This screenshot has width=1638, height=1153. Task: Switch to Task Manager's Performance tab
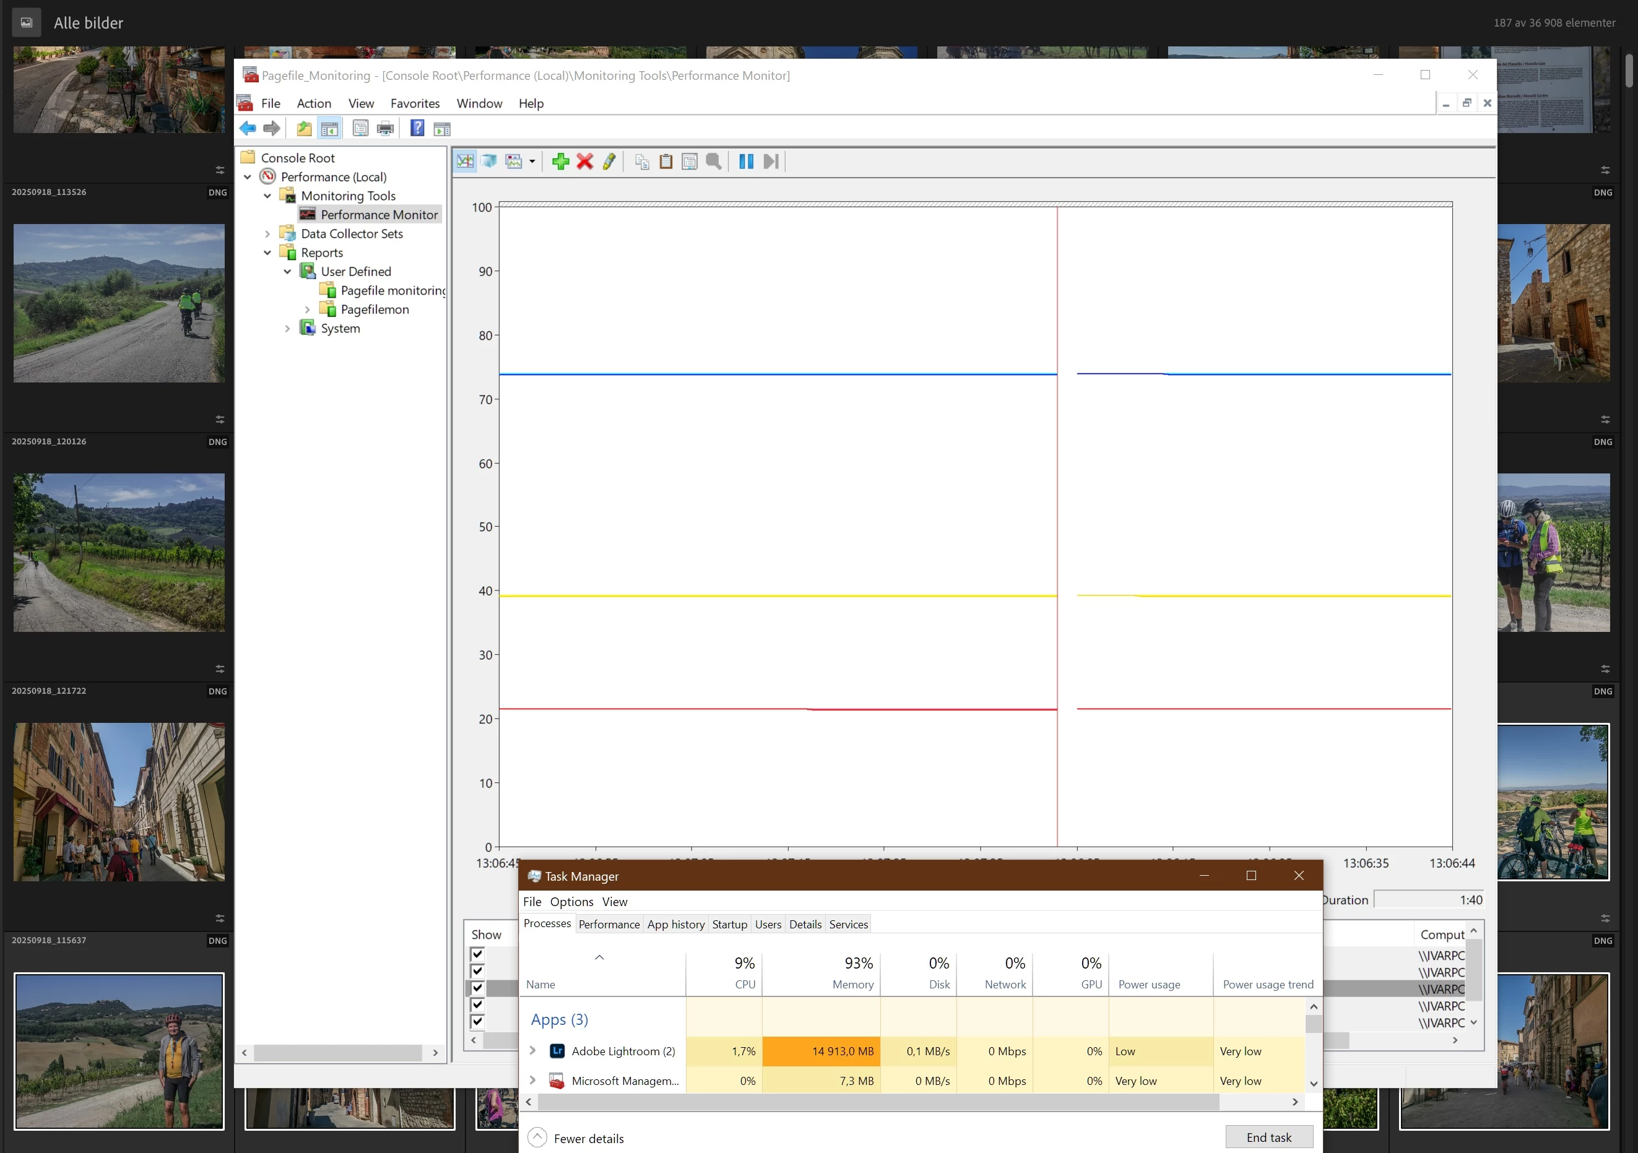coord(609,924)
